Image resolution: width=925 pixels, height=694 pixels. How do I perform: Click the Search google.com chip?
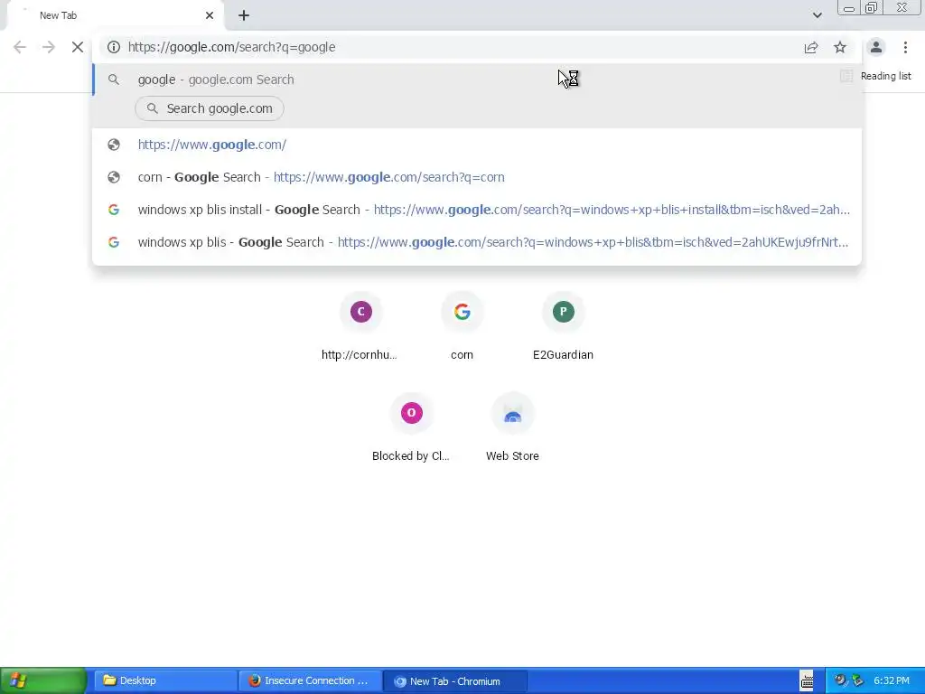click(210, 108)
